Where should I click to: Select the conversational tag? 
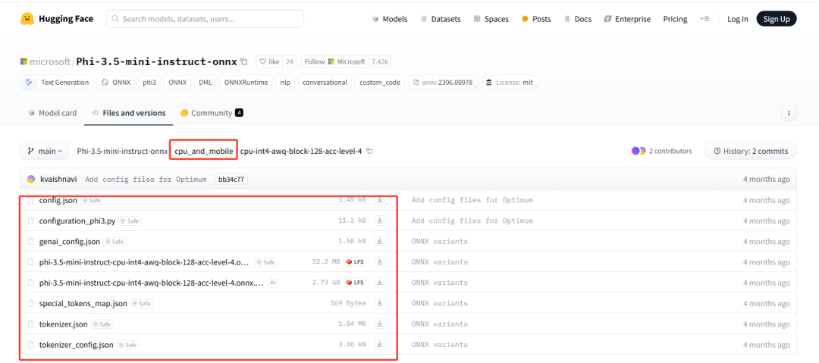(325, 83)
